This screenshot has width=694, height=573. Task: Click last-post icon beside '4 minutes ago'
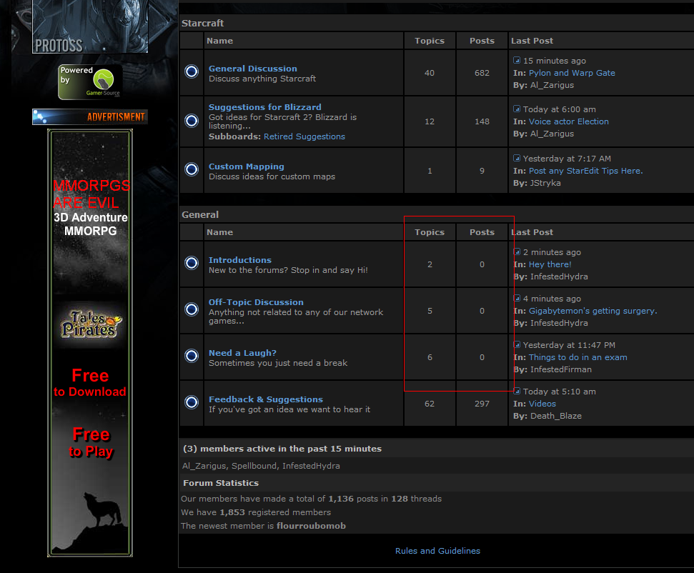point(517,298)
